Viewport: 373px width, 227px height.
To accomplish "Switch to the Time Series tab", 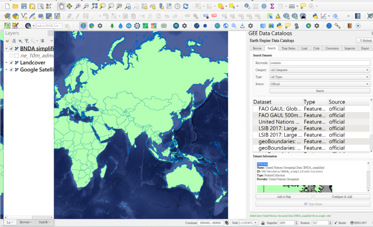I will click(288, 48).
